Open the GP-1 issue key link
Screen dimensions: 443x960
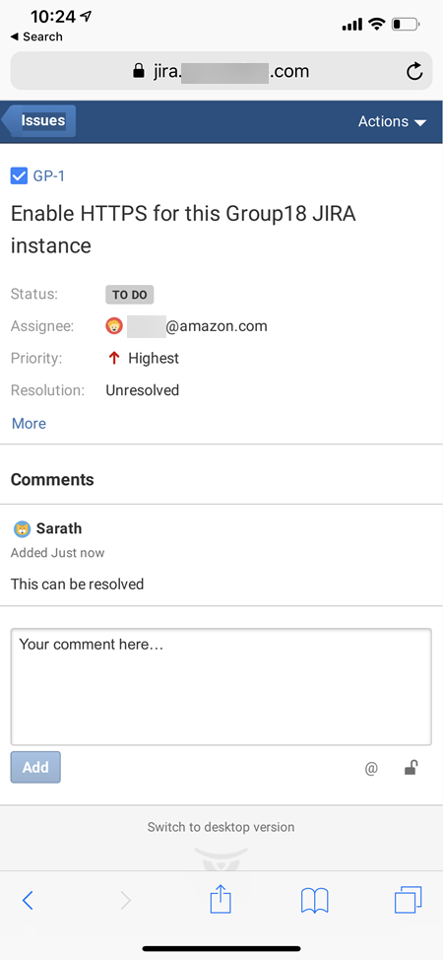(49, 176)
